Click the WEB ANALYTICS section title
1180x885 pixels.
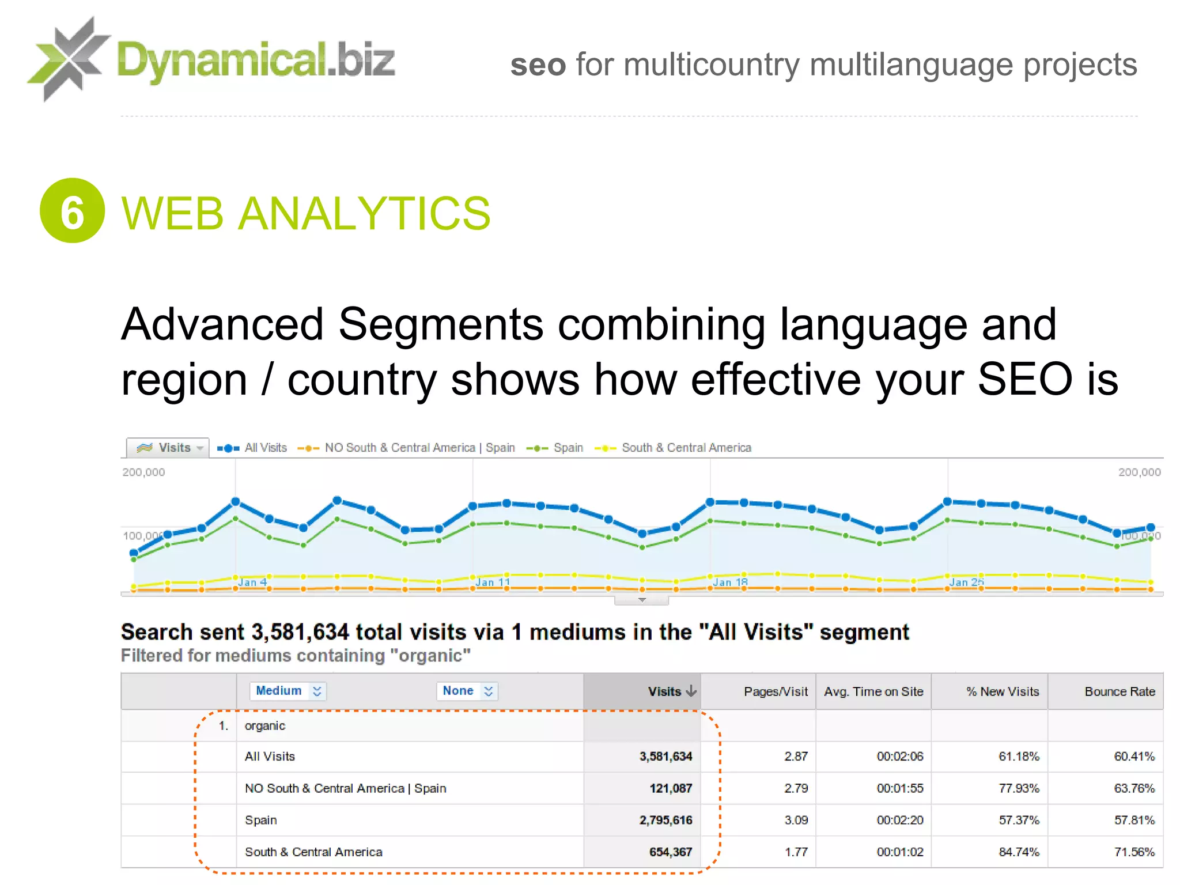point(306,213)
